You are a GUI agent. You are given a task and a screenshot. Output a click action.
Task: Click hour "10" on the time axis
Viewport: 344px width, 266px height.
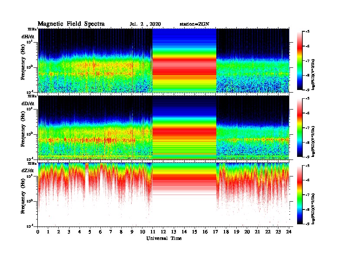142,232
